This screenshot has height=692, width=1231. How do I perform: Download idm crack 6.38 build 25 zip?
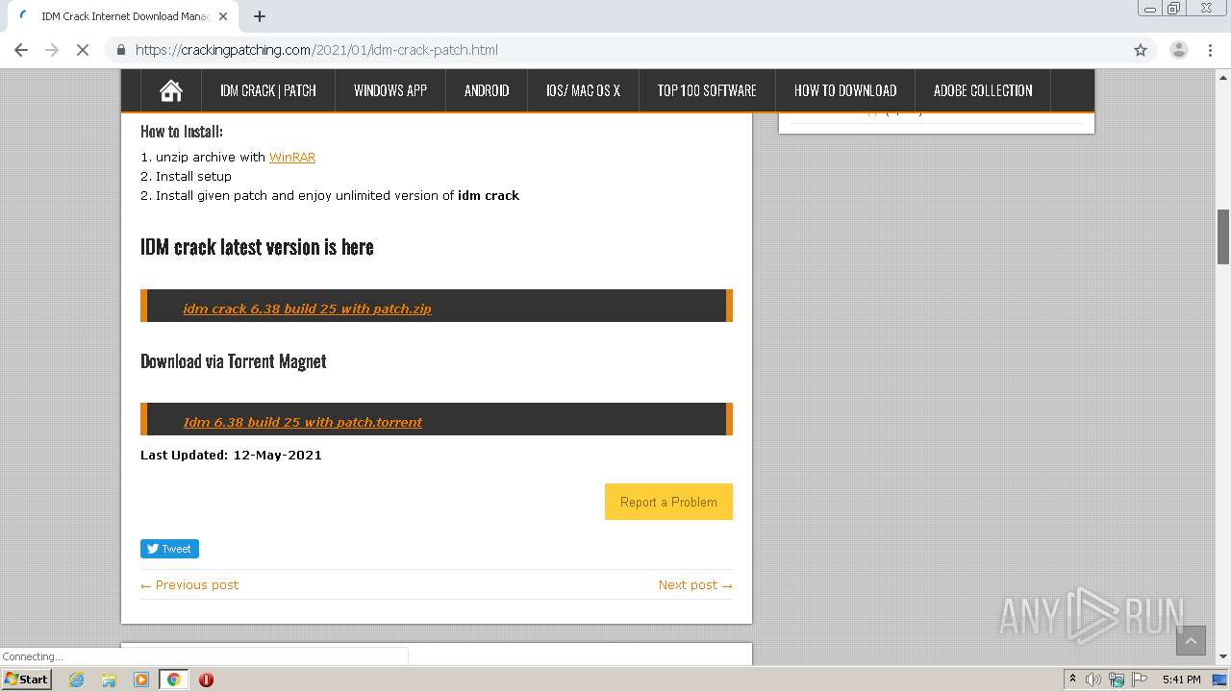(307, 309)
